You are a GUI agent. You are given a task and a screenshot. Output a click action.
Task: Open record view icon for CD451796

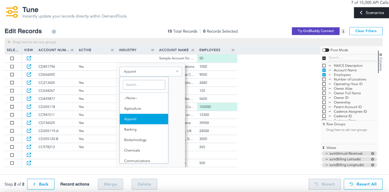(x=29, y=67)
